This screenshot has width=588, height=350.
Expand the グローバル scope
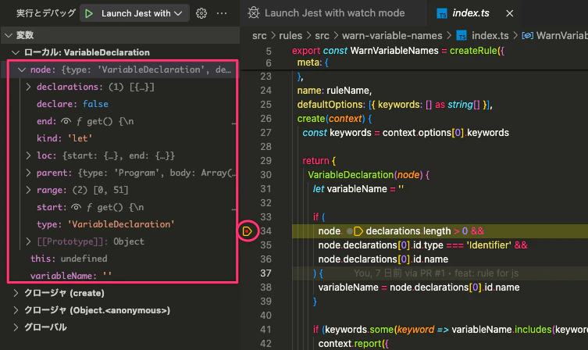point(16,327)
